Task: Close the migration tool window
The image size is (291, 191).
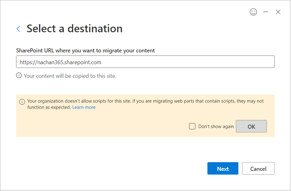Action: click(x=278, y=12)
